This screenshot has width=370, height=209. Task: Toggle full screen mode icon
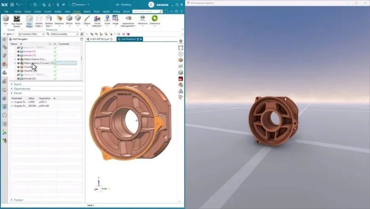pos(166,11)
